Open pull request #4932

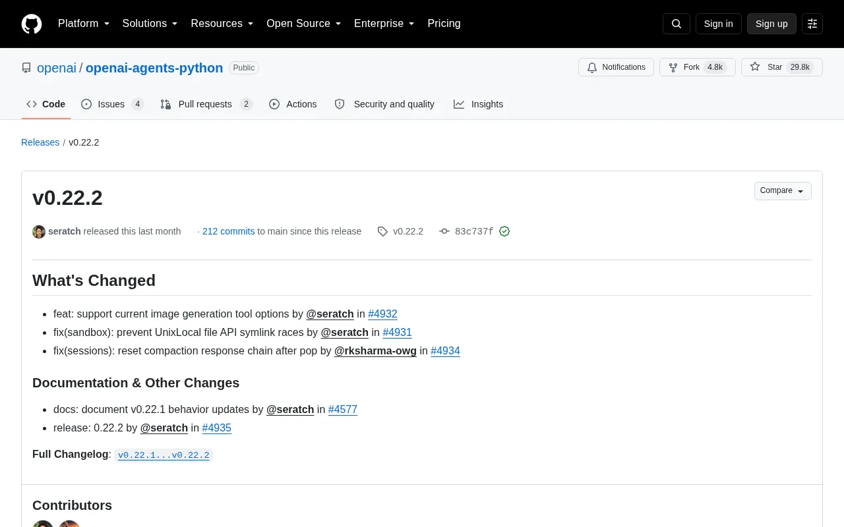pos(382,314)
